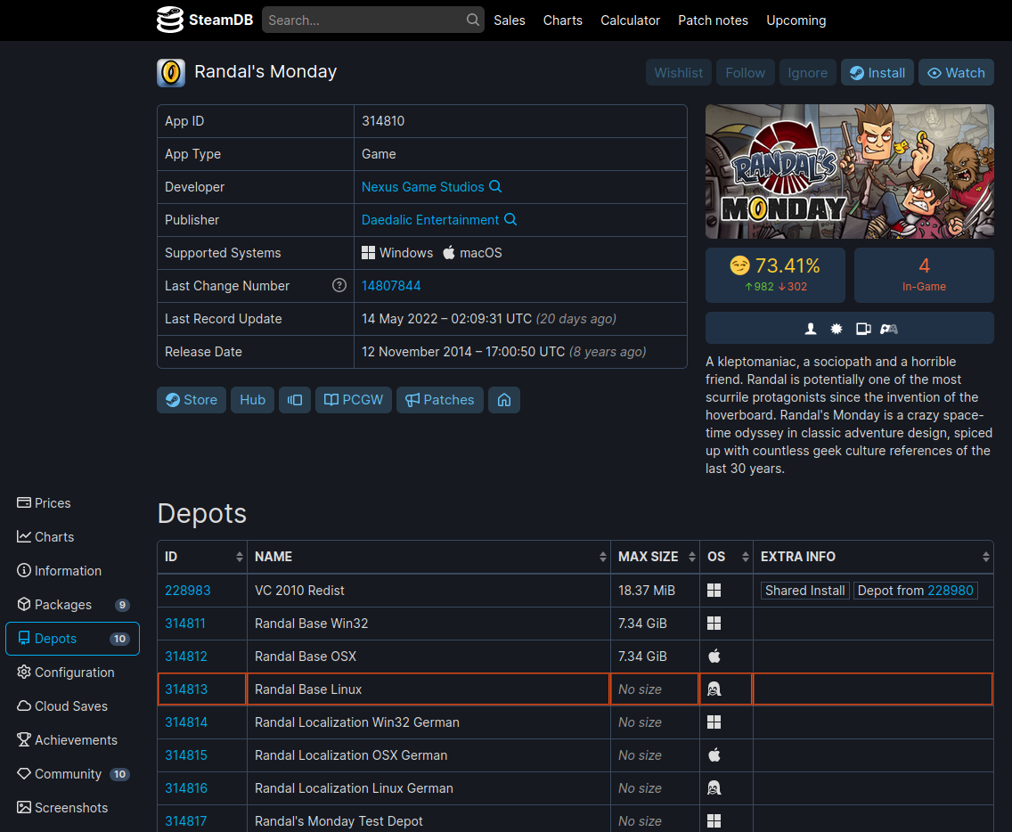Click the home icon button below app info
The height and width of the screenshot is (832, 1012).
pyautogui.click(x=503, y=400)
